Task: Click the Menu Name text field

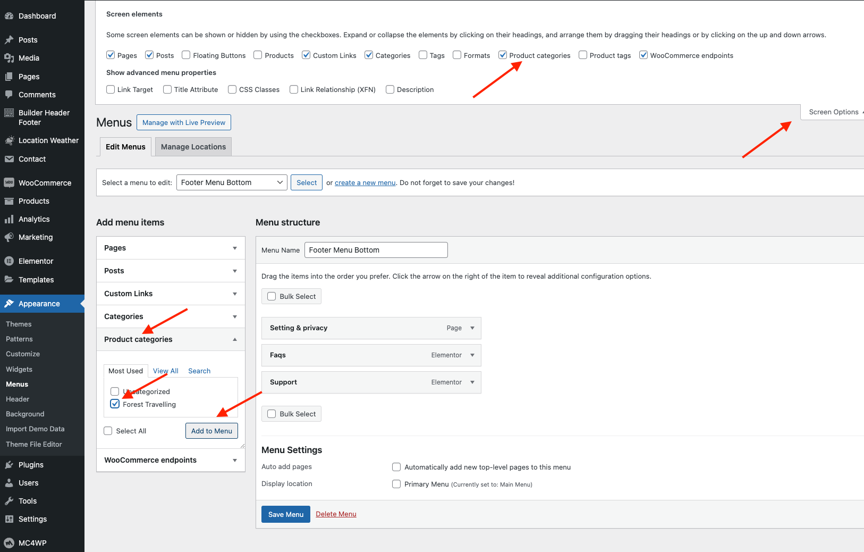Action: click(376, 250)
